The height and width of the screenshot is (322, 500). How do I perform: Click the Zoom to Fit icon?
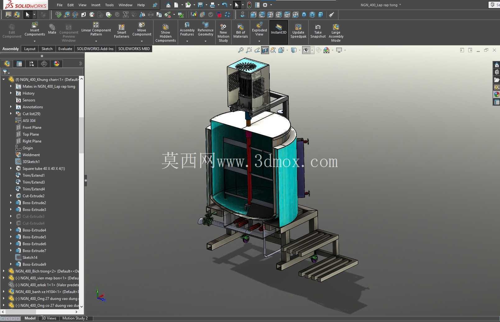[241, 50]
